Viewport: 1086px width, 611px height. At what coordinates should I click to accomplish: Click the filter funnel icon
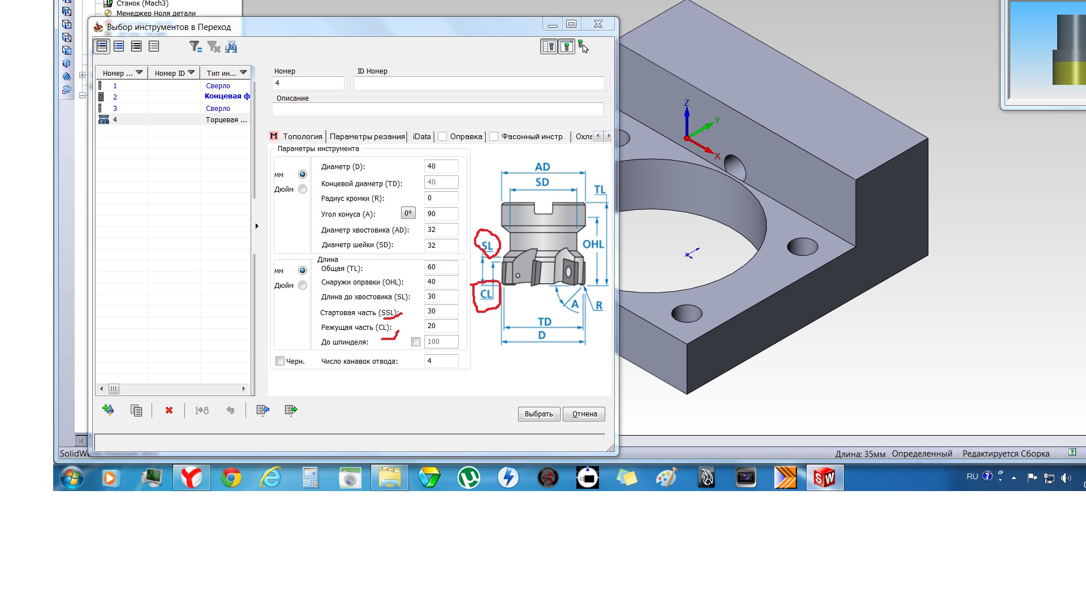click(x=195, y=46)
